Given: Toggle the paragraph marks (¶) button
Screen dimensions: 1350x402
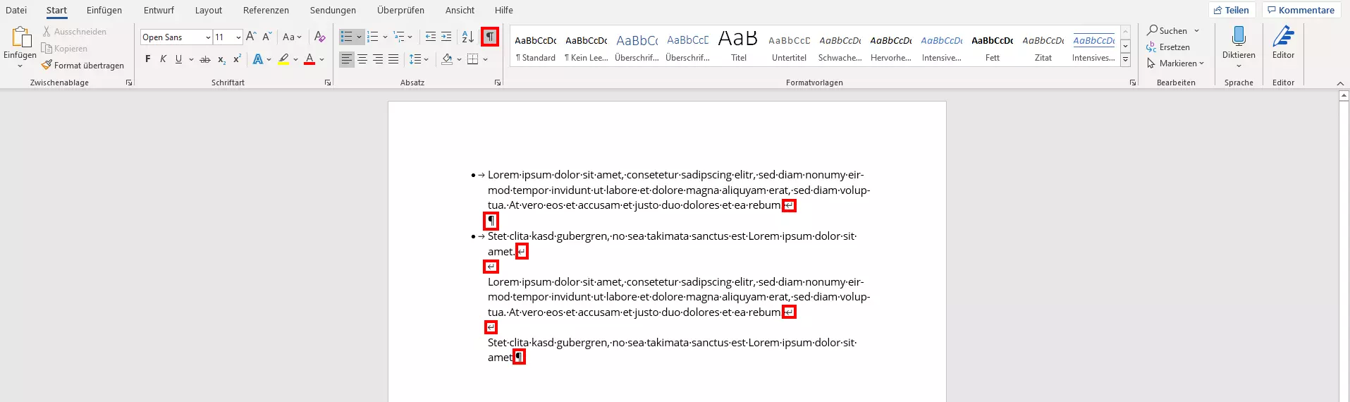Looking at the screenshot, I should [490, 37].
